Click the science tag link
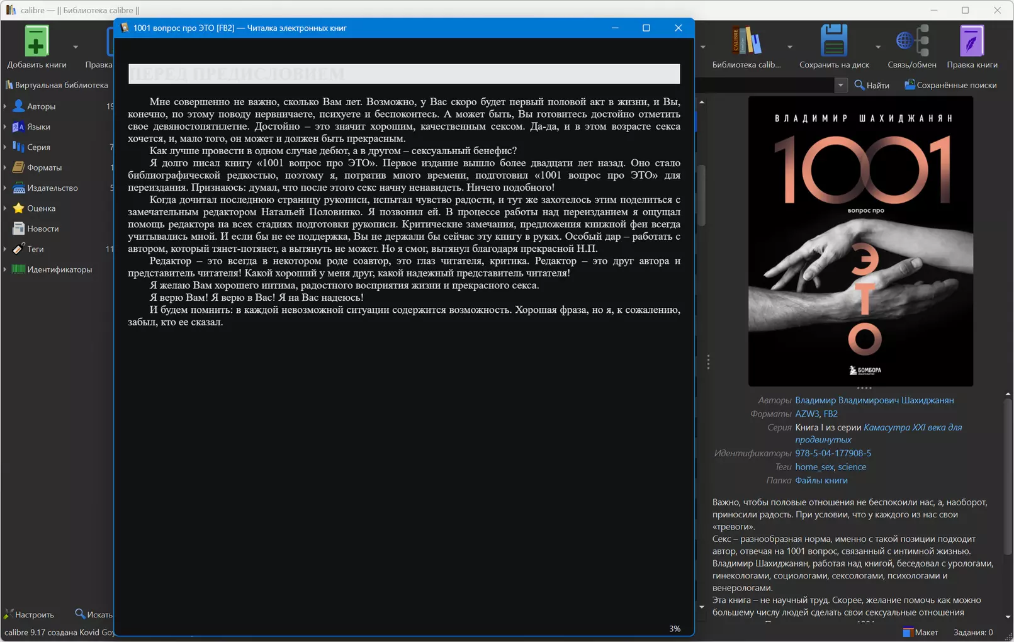The width and height of the screenshot is (1014, 642). 852,467
